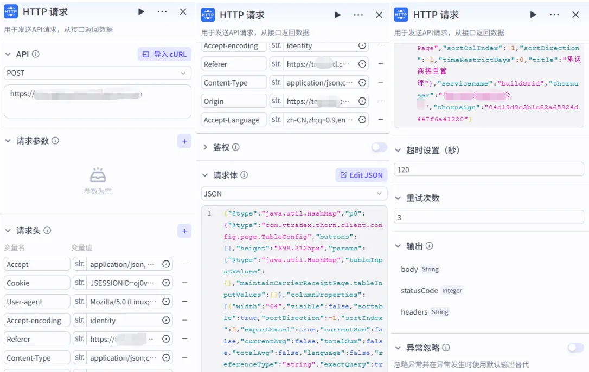Collapse the 请求体 section

205,175
